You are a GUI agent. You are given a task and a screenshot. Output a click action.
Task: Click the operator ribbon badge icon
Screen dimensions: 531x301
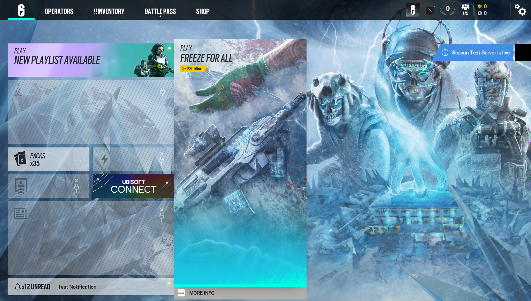click(x=21, y=186)
